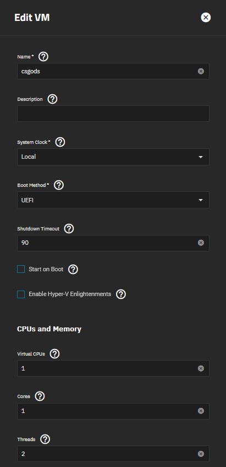This screenshot has height=467, width=226.
Task: Close the Edit VM panel
Action: click(206, 18)
